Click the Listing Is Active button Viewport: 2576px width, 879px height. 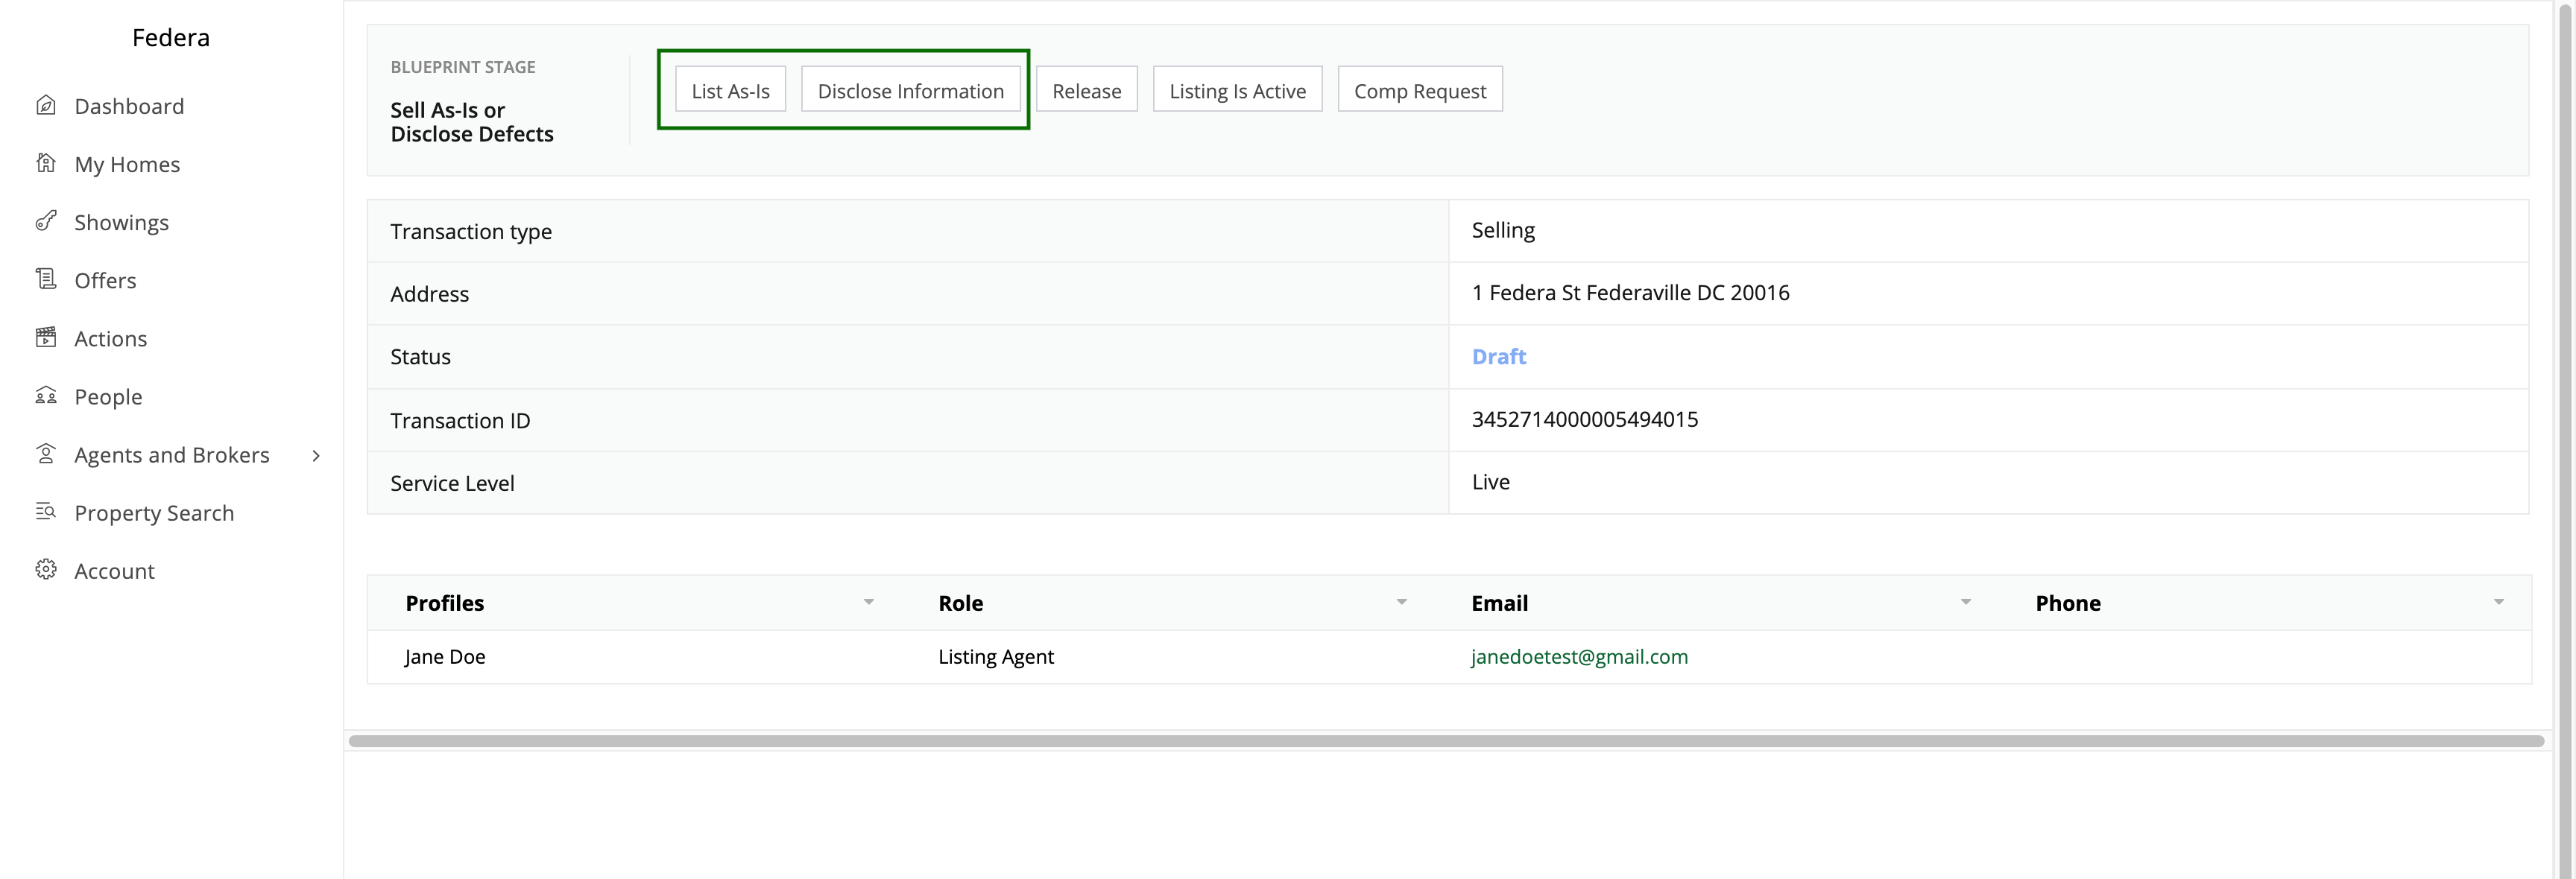click(x=1238, y=90)
